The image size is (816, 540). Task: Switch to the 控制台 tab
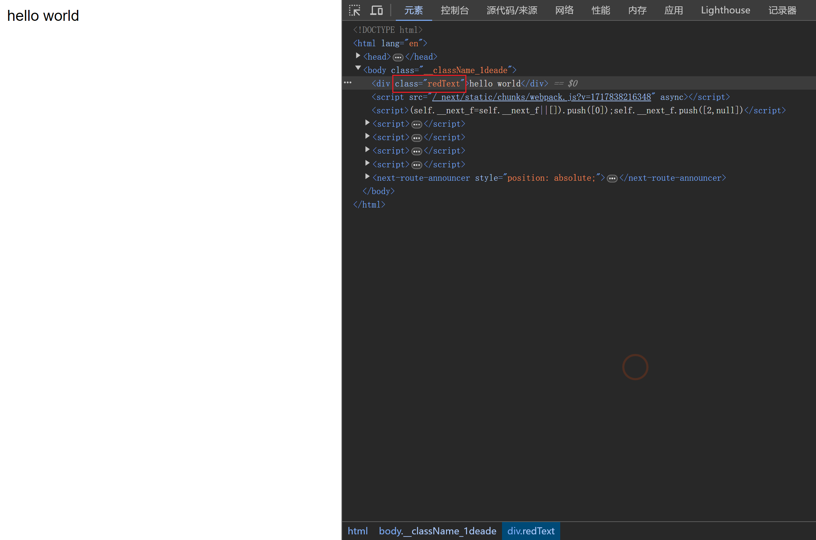pyautogui.click(x=454, y=10)
